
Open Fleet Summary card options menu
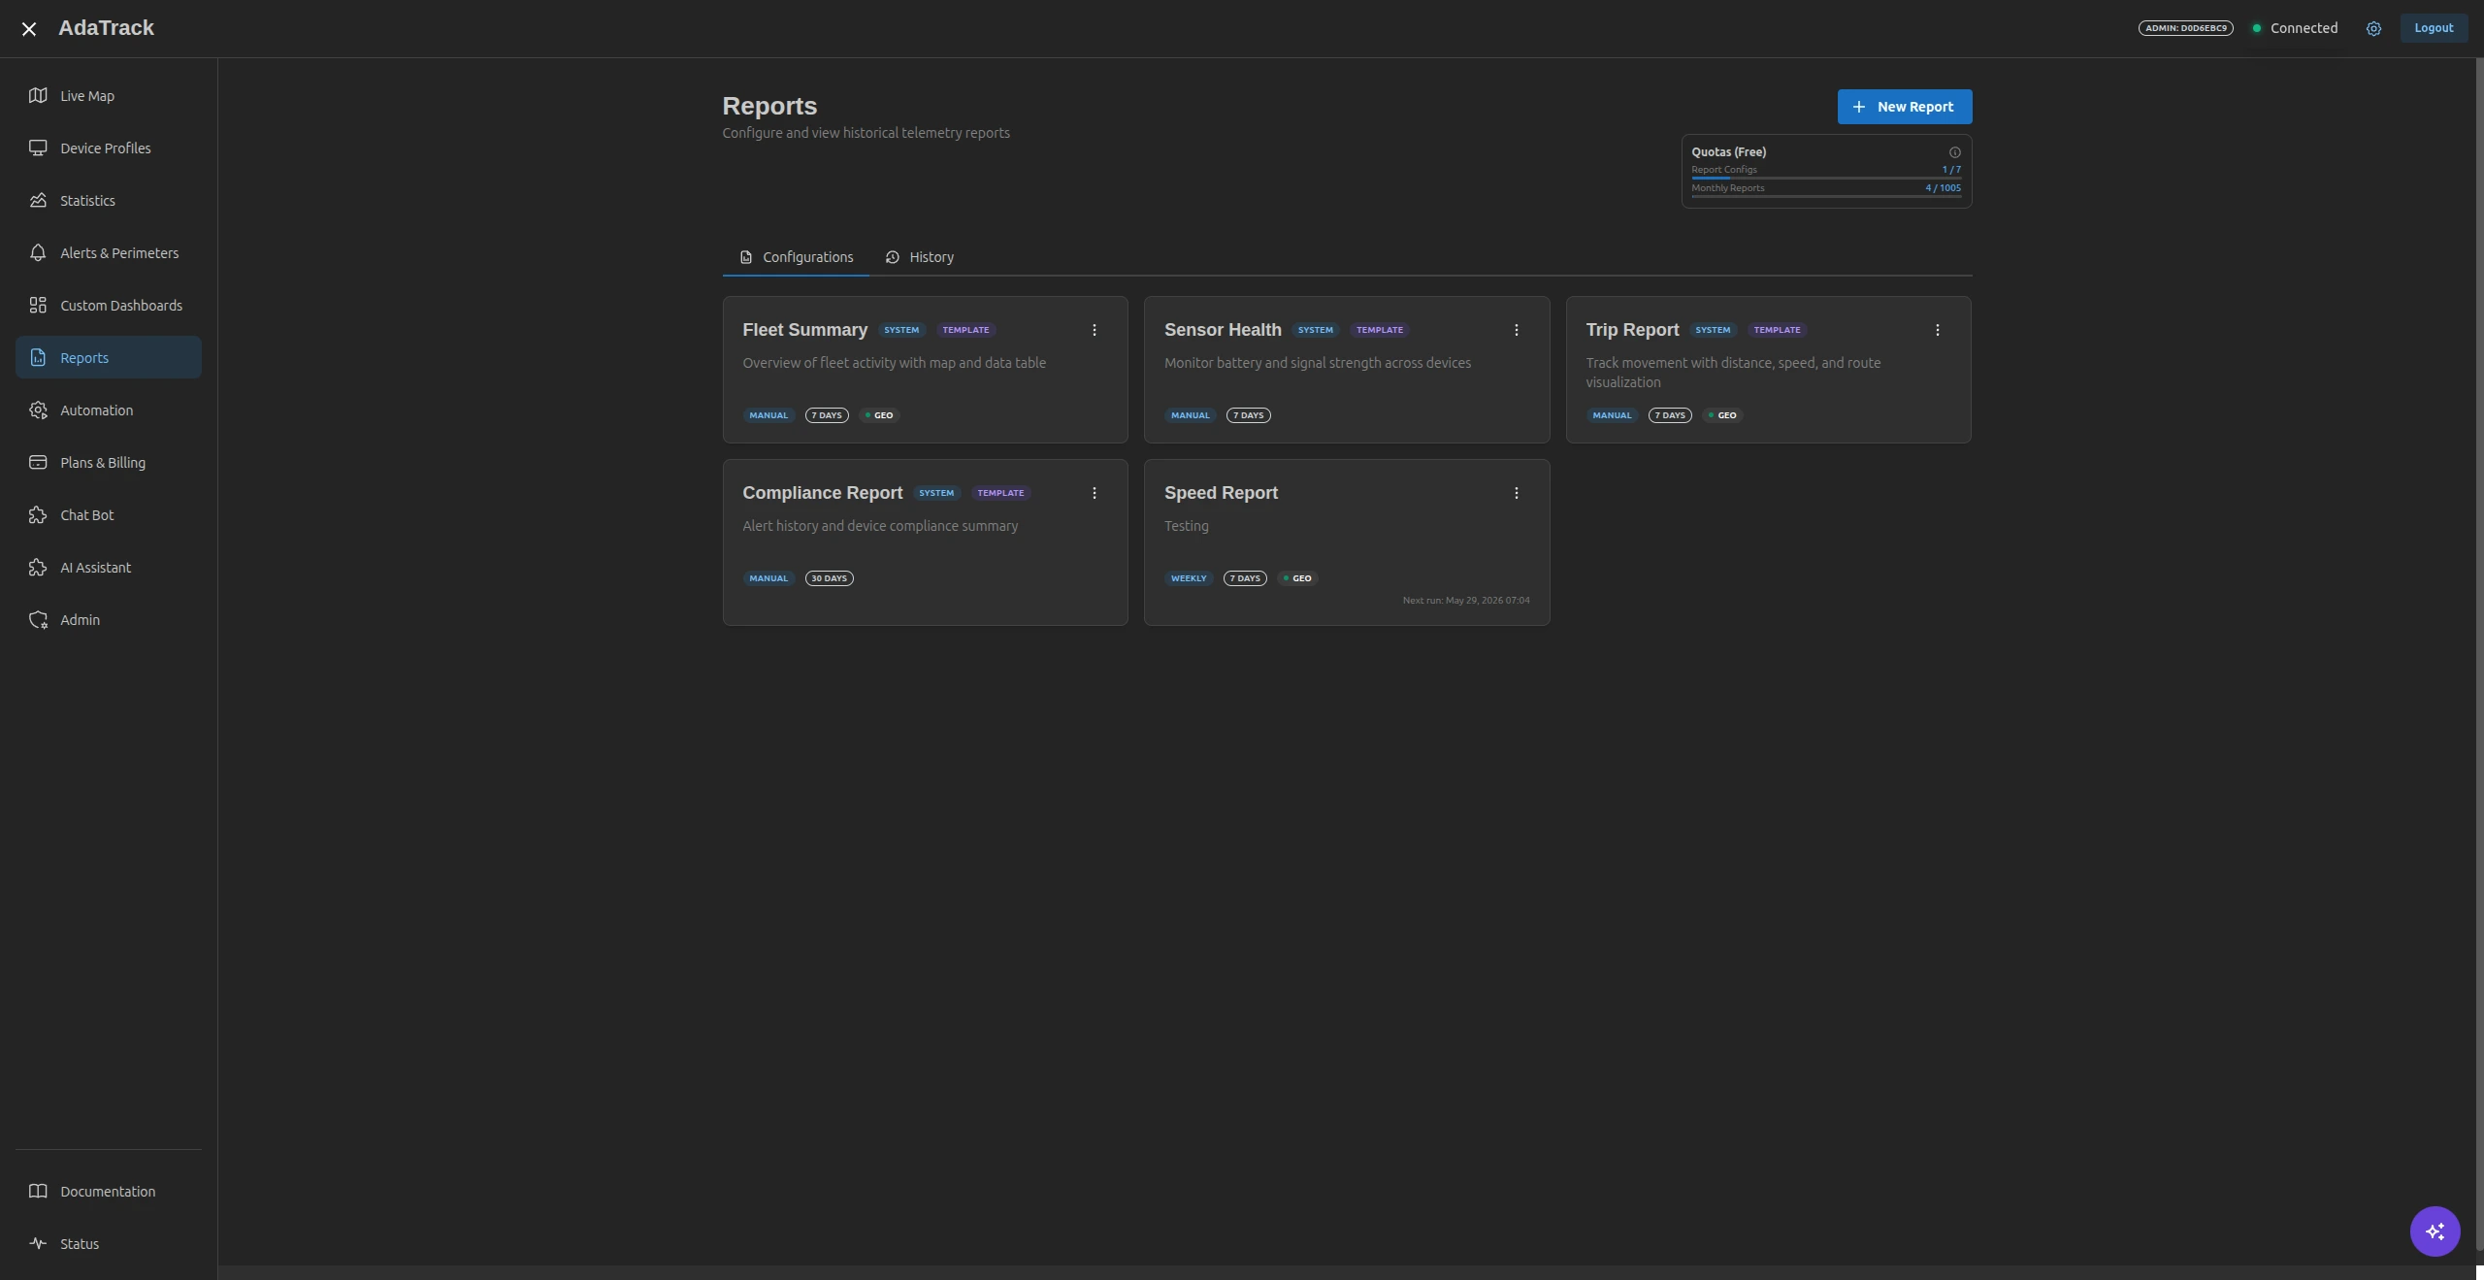(x=1095, y=330)
